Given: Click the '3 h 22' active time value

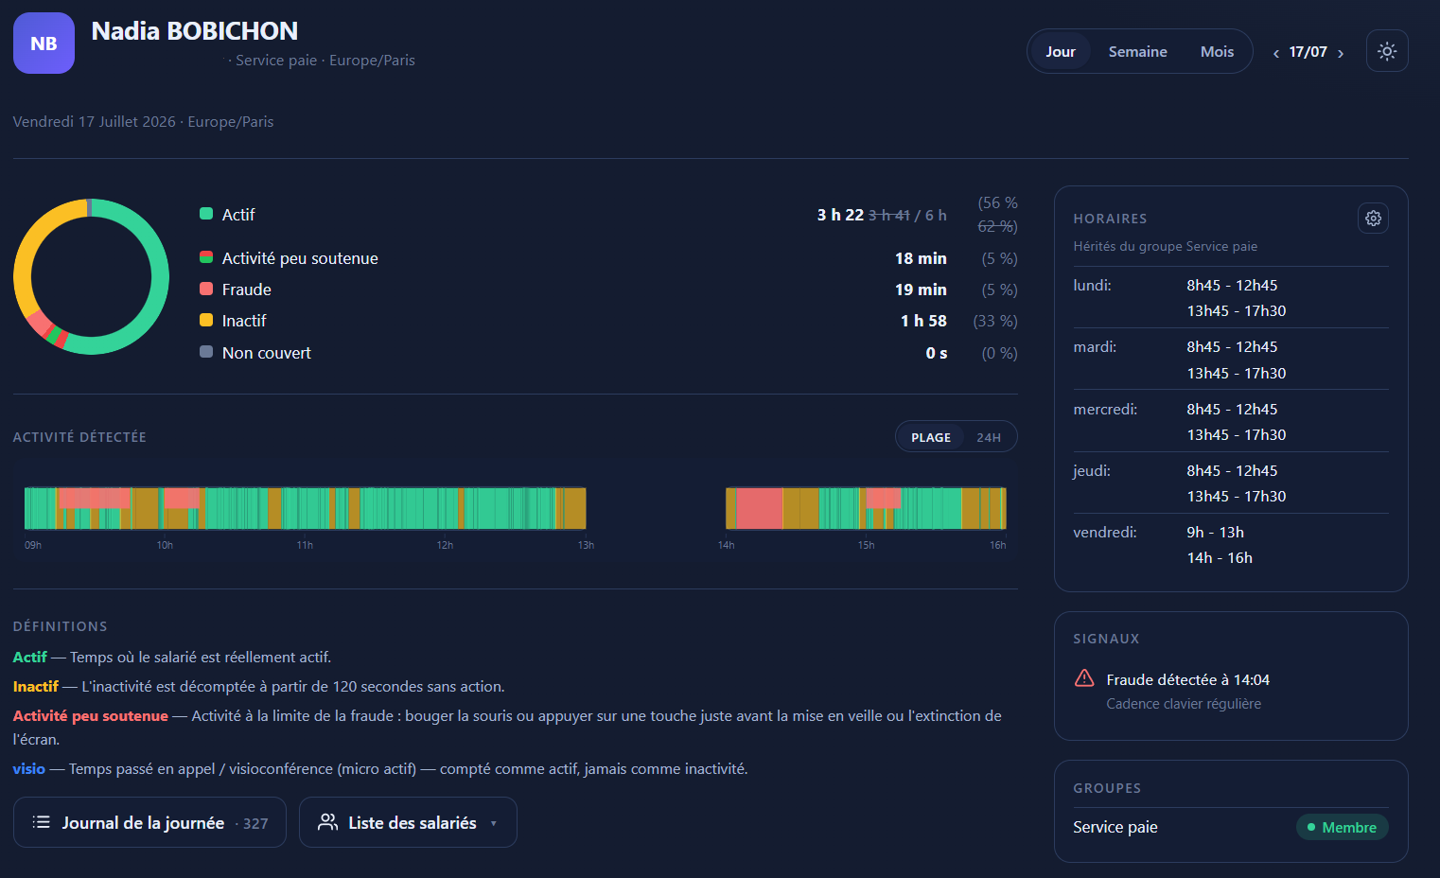Looking at the screenshot, I should (x=840, y=215).
